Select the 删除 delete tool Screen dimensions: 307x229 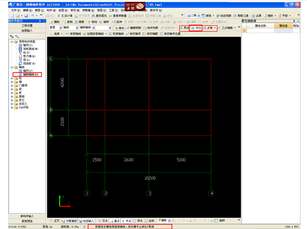(55, 22)
